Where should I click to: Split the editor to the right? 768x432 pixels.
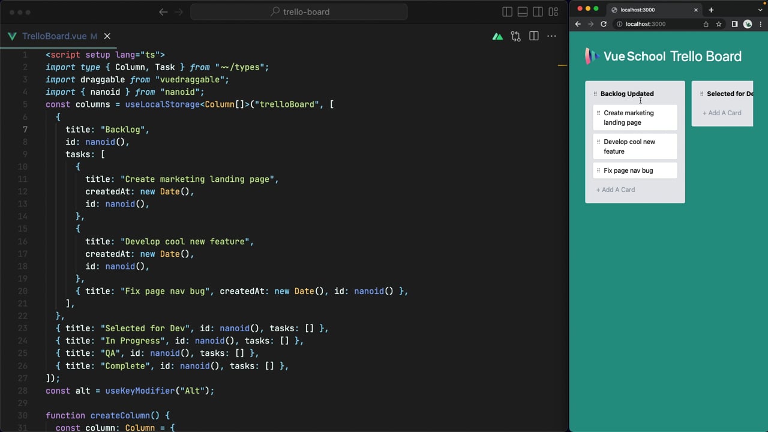click(533, 37)
